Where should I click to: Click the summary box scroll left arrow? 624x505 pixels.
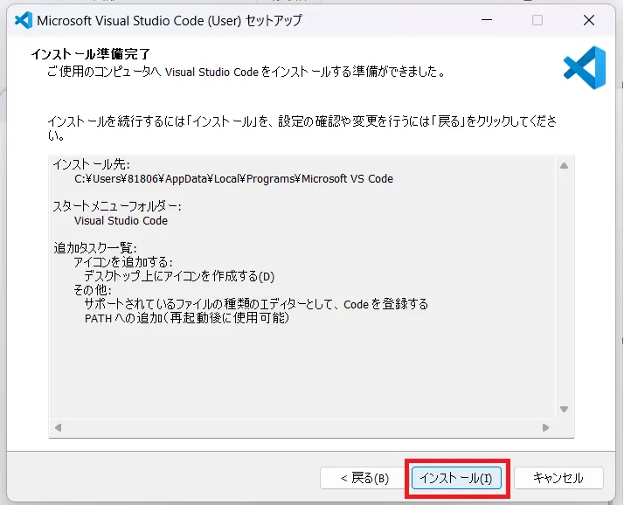[58, 428]
